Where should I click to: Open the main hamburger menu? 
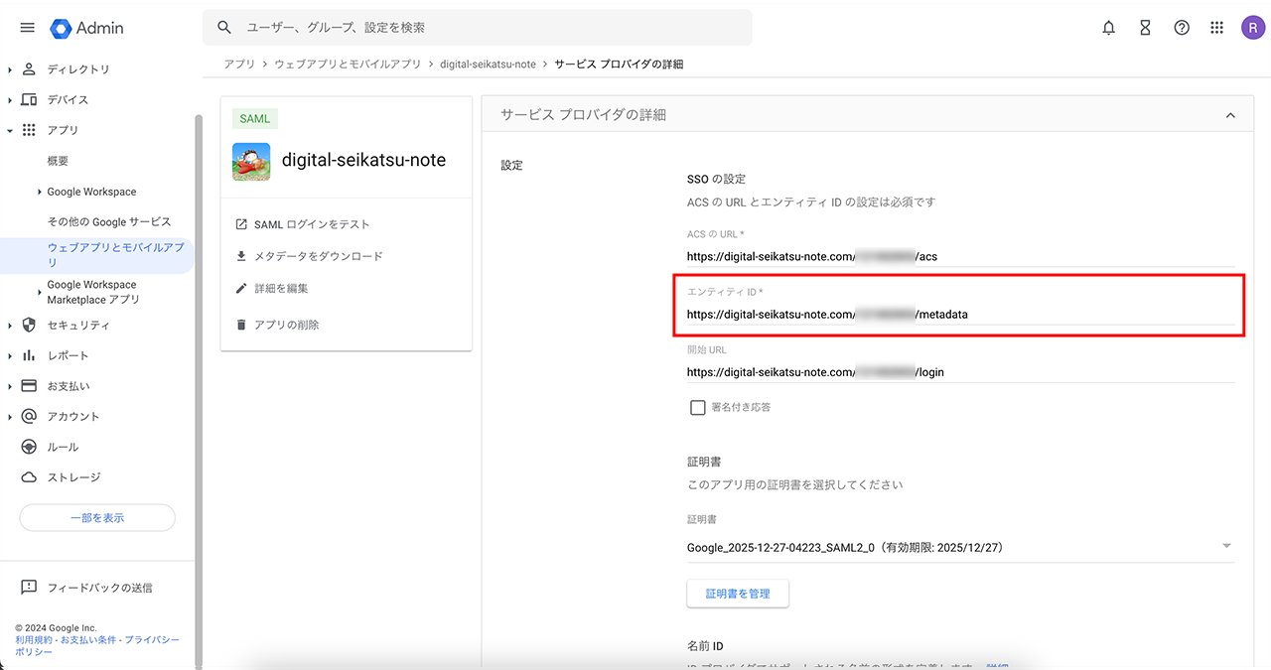pyautogui.click(x=28, y=28)
